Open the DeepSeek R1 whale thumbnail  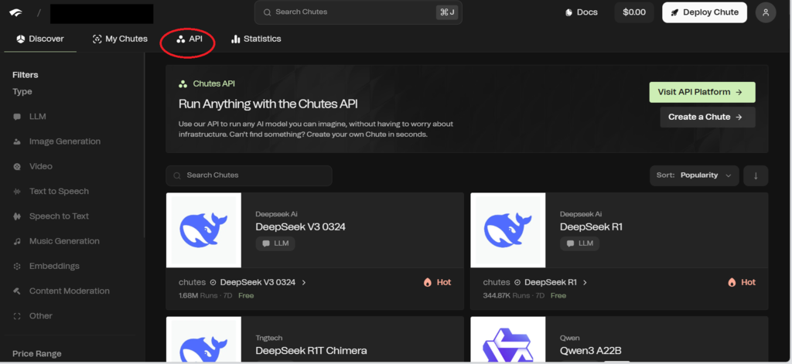pyautogui.click(x=508, y=230)
